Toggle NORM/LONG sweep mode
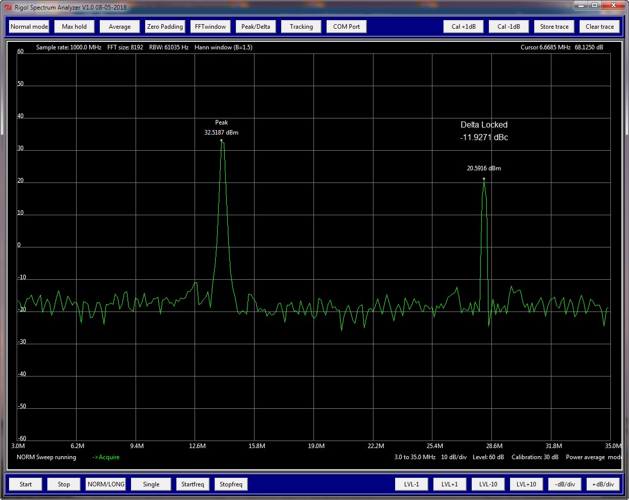Image resolution: width=629 pixels, height=500 pixels. pos(106,484)
